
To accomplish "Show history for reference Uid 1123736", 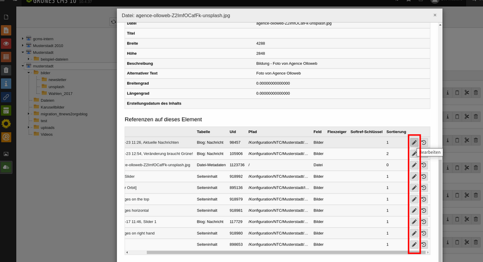I will 424,165.
